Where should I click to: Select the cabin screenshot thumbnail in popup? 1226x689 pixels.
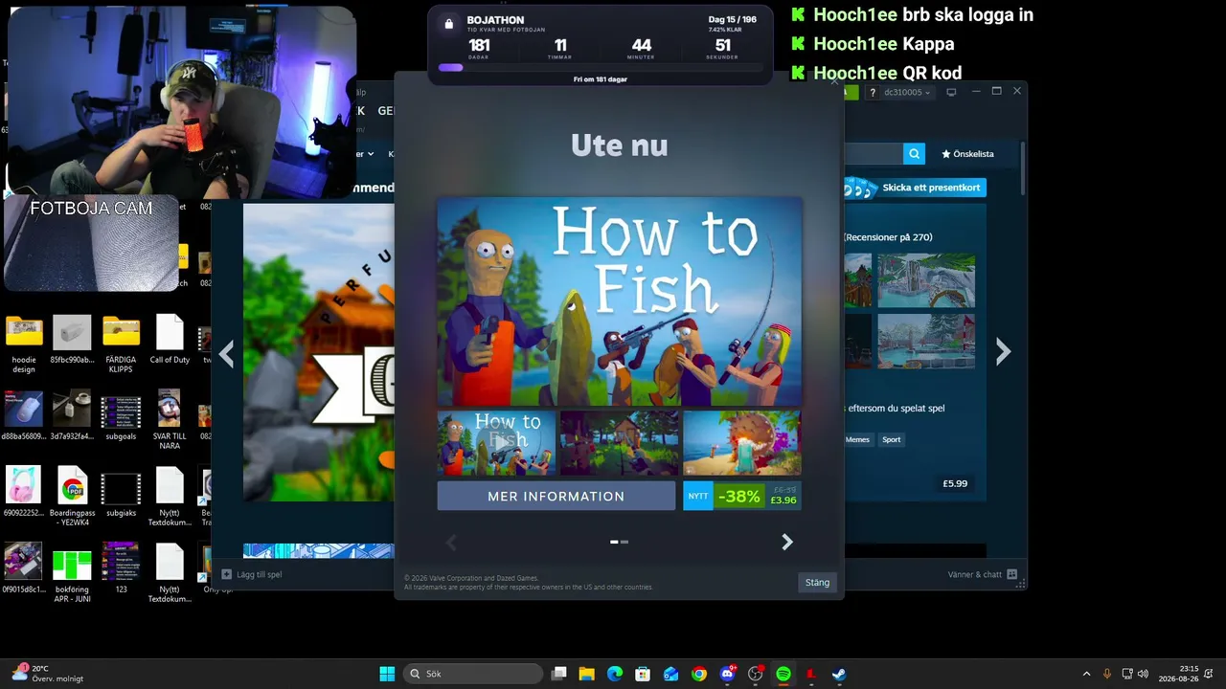620,443
